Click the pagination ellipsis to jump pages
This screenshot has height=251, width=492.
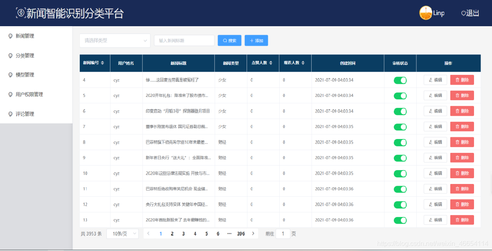pos(229,234)
